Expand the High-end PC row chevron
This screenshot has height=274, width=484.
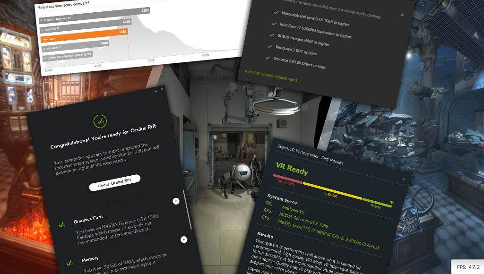(x=42, y=30)
